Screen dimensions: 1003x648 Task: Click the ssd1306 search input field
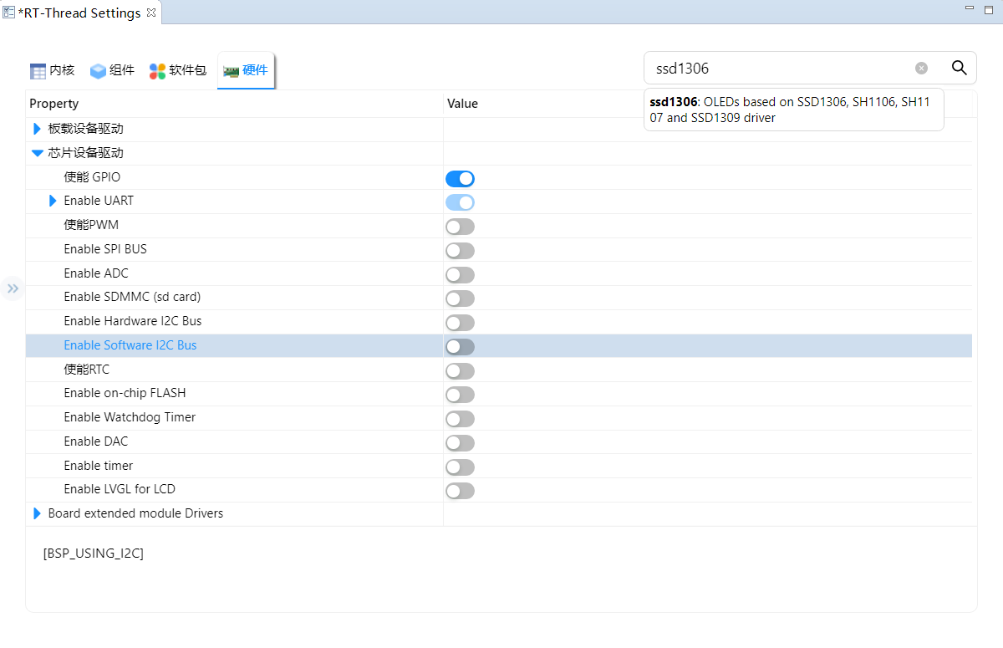[781, 69]
